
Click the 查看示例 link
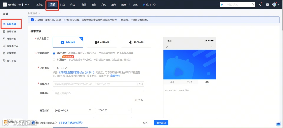[x=115, y=76]
